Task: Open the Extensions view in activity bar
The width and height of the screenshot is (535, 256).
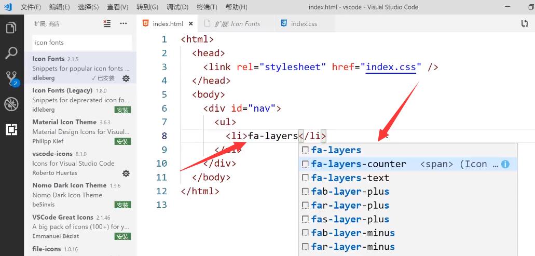Action: point(11,129)
